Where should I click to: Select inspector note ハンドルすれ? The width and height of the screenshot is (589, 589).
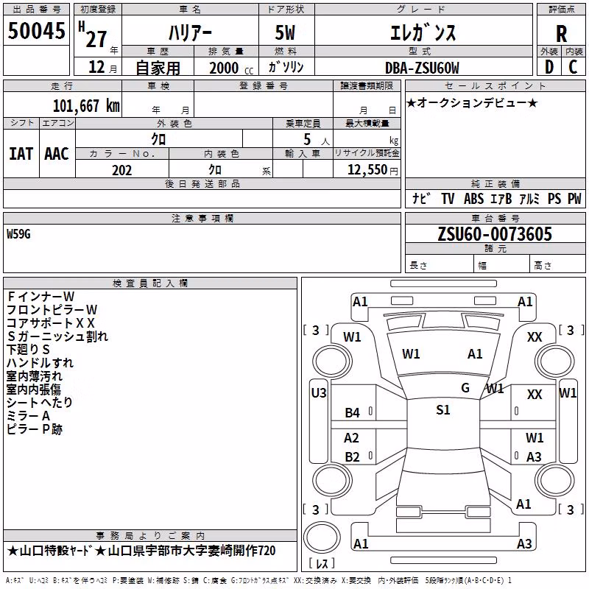[x=40, y=362]
